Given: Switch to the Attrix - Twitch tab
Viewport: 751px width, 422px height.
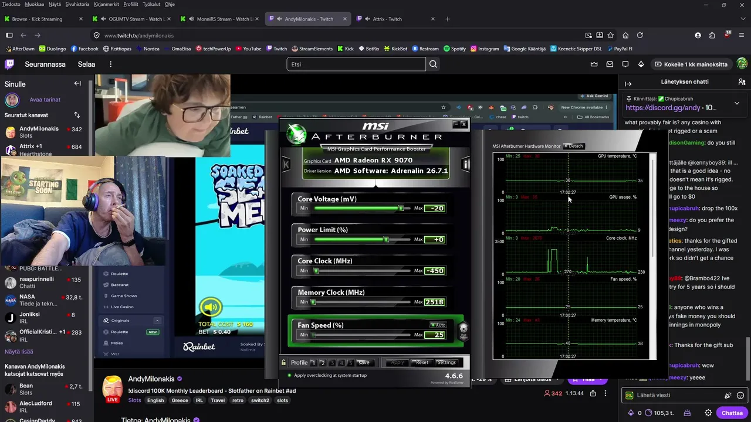Looking at the screenshot, I should (397, 19).
